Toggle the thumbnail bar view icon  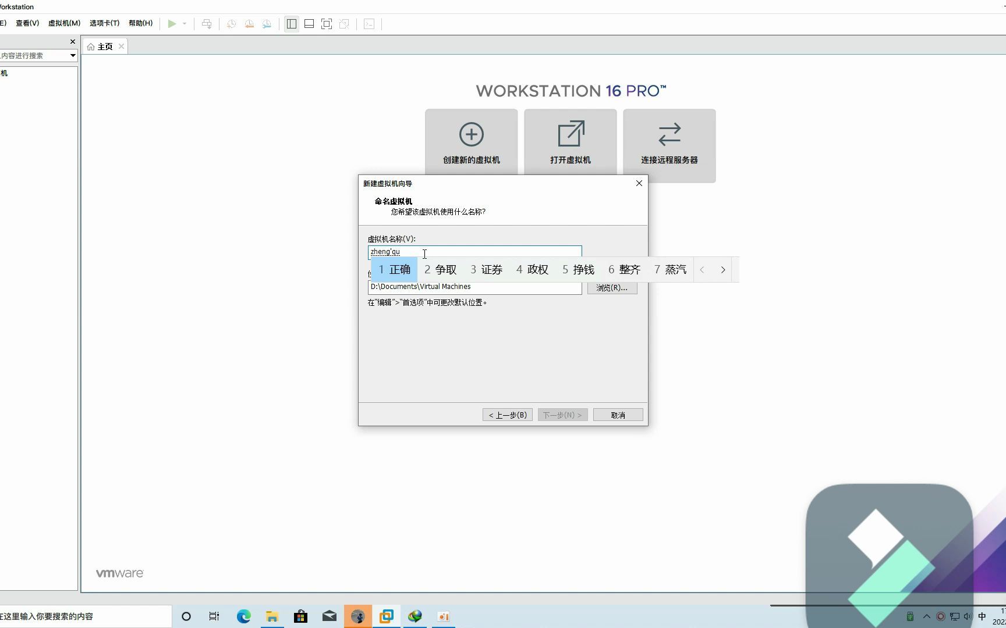point(309,24)
